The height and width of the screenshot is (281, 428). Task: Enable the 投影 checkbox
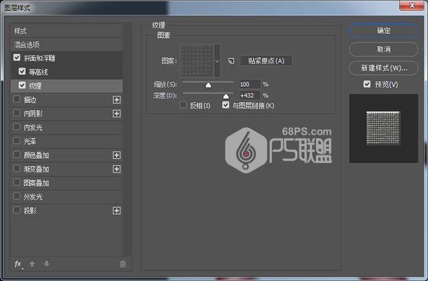17,210
